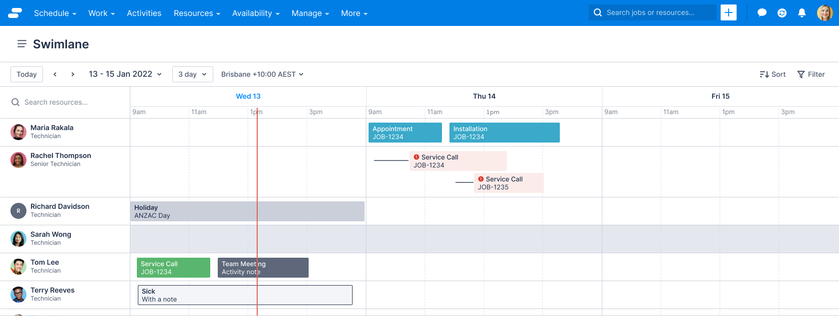Click the blue plus create button
Screen dimensions: 839x316
click(x=729, y=12)
